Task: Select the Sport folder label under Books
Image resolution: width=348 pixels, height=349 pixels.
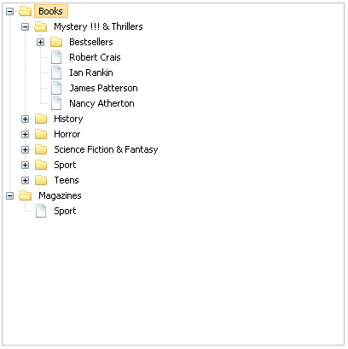Action: point(65,165)
